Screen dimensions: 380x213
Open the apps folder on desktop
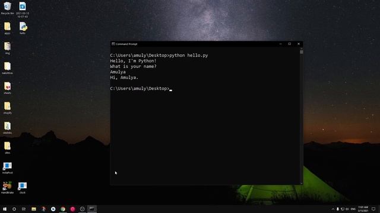click(7, 28)
